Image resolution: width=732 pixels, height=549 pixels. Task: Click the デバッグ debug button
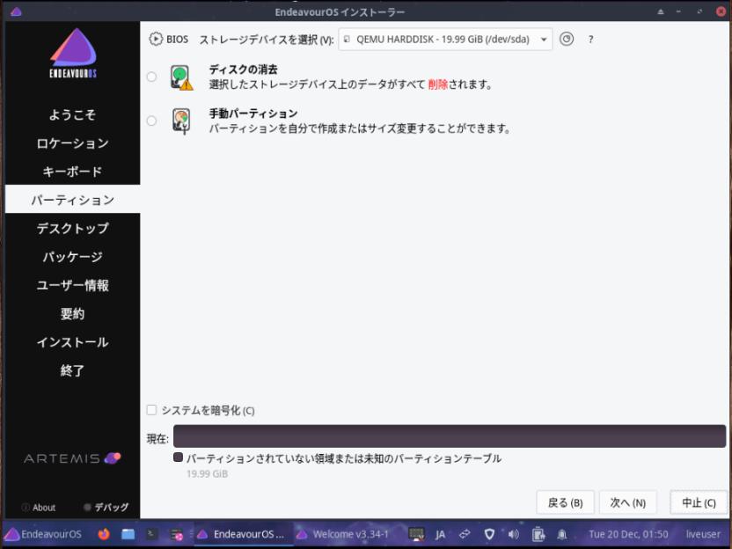(x=106, y=507)
